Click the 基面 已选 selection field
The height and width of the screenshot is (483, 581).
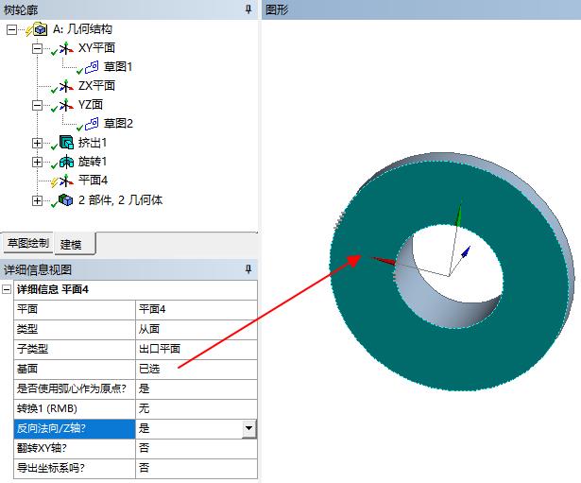pos(196,369)
